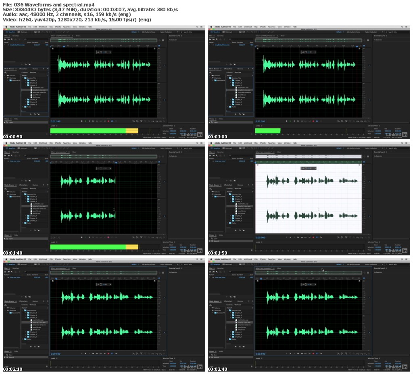In the 00:00:50 frame, toggle the Loop Playback button
The width and height of the screenshot is (413, 374).
point(112,121)
